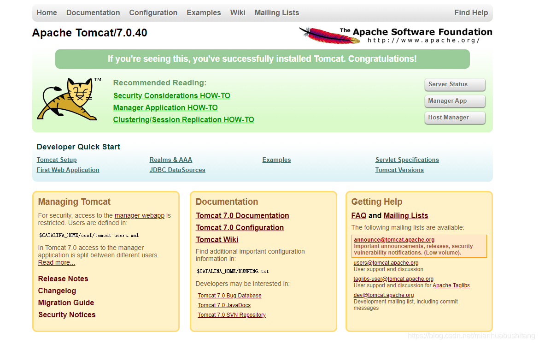Open First Web Application link

coord(68,170)
